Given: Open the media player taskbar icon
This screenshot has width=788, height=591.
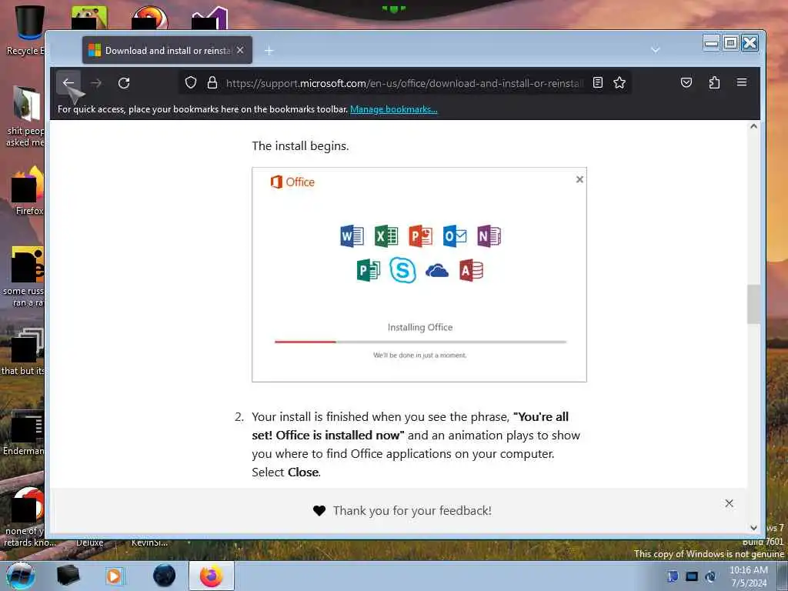Looking at the screenshot, I should (115, 576).
